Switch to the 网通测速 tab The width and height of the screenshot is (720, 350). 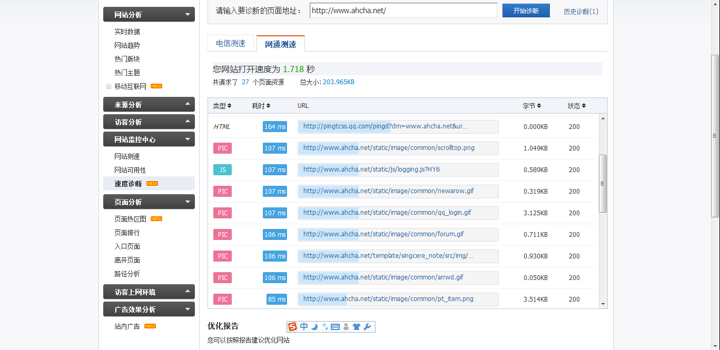tap(281, 44)
